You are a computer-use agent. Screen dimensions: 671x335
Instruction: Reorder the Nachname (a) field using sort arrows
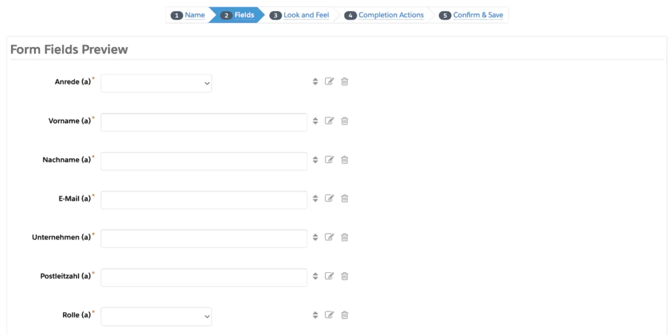(315, 160)
